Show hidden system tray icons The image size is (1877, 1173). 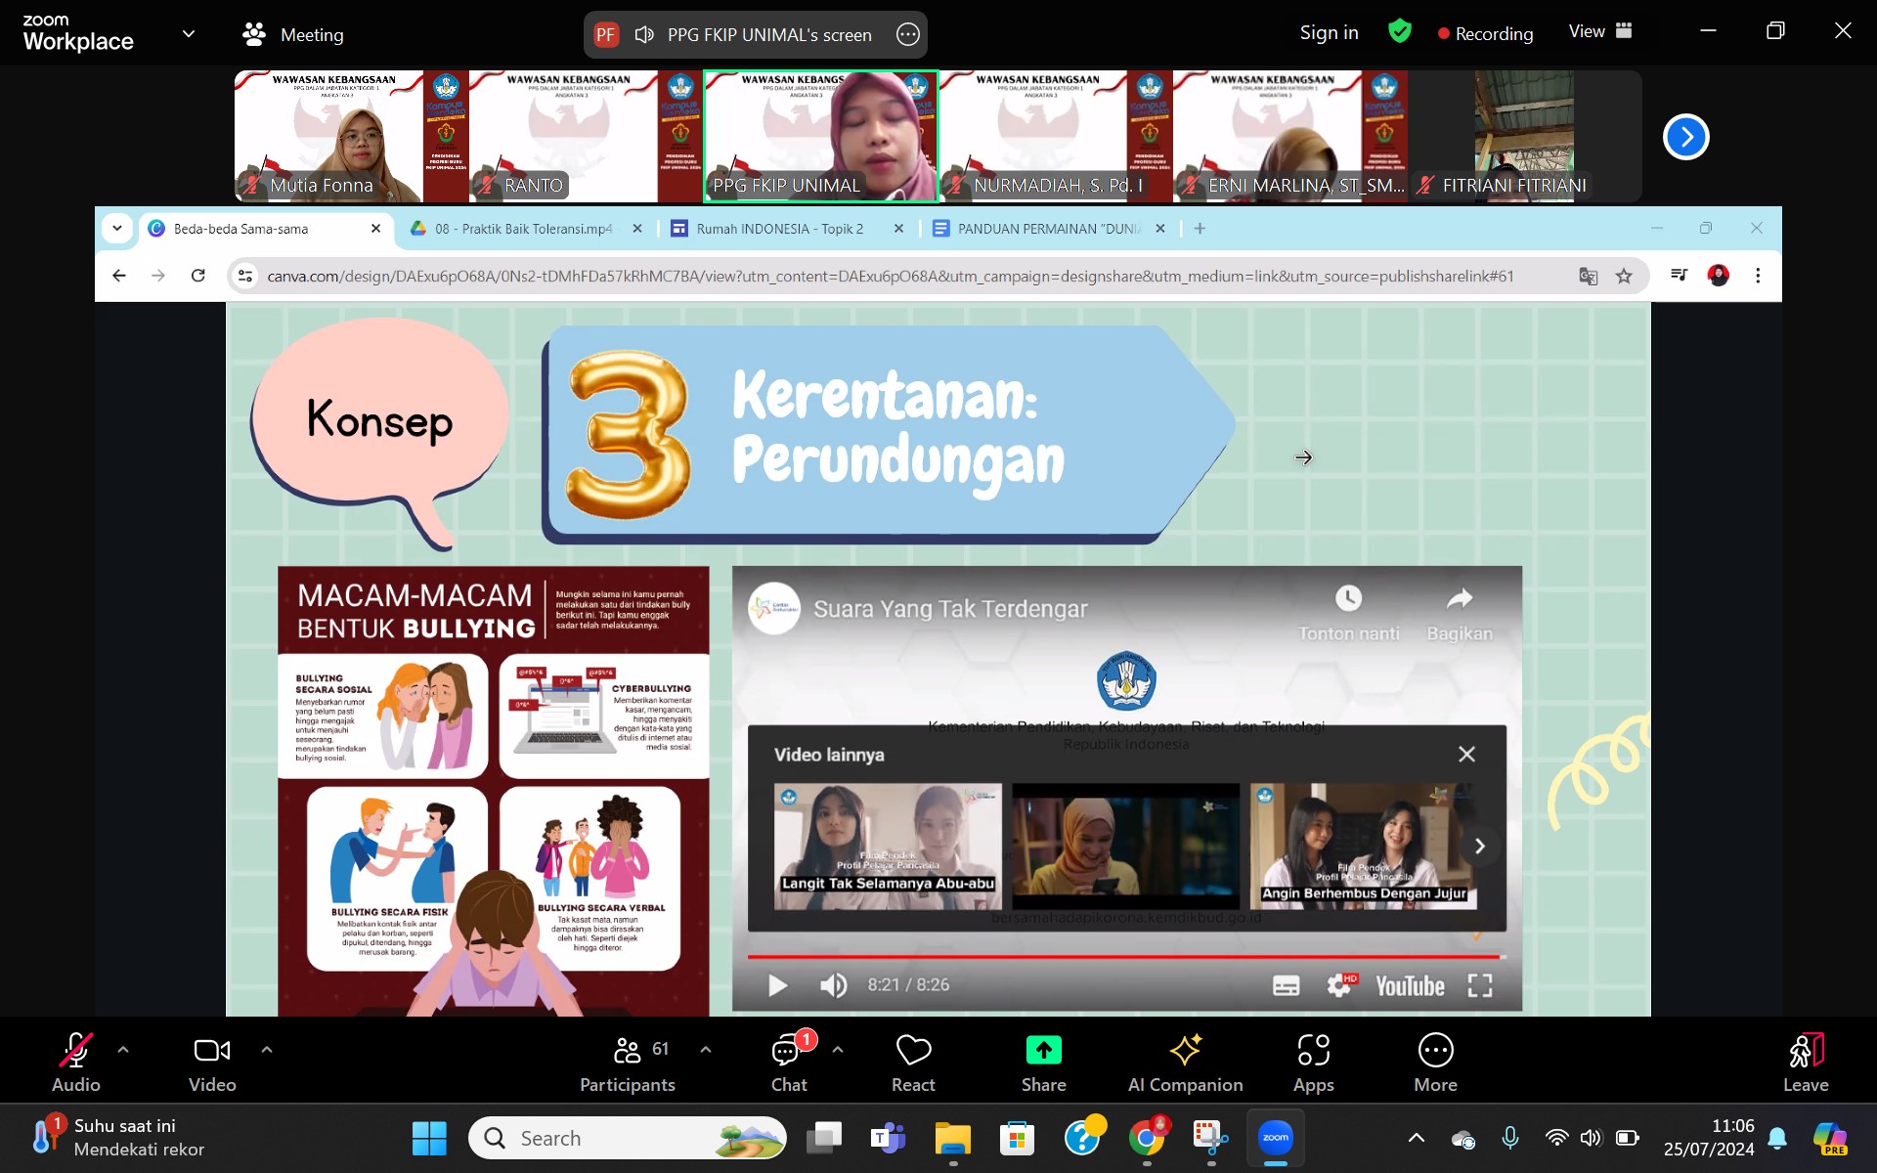(1416, 1138)
